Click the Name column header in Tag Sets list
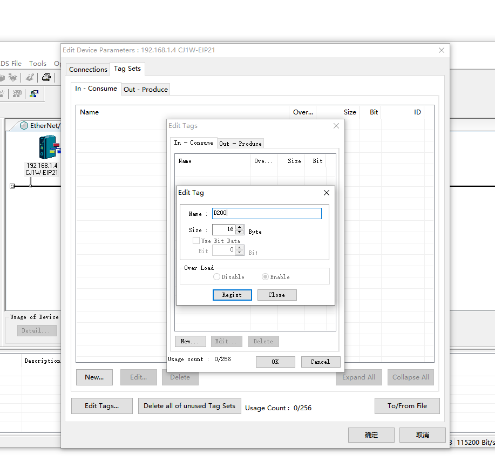The image size is (495, 461). coord(182,112)
